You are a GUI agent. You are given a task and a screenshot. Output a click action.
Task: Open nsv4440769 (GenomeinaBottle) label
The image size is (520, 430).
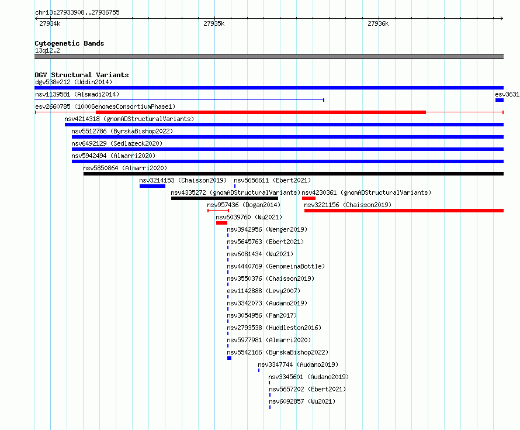(276, 266)
